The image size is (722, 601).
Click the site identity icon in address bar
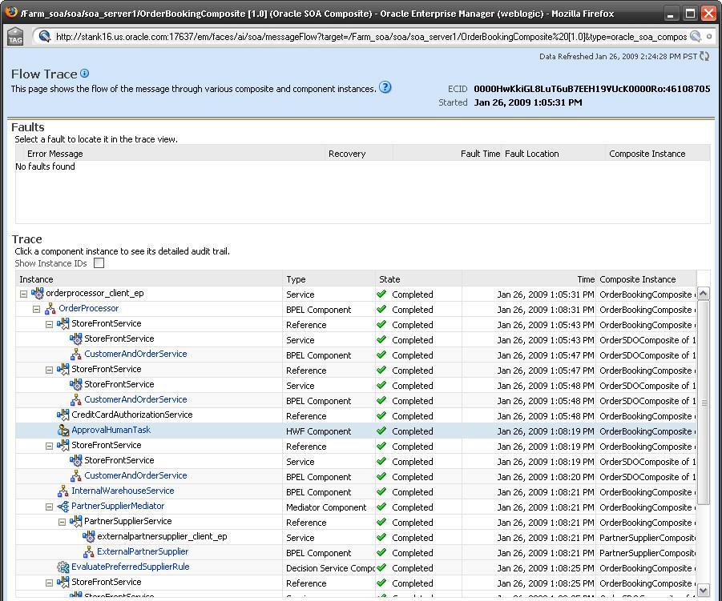pyautogui.click(x=45, y=36)
